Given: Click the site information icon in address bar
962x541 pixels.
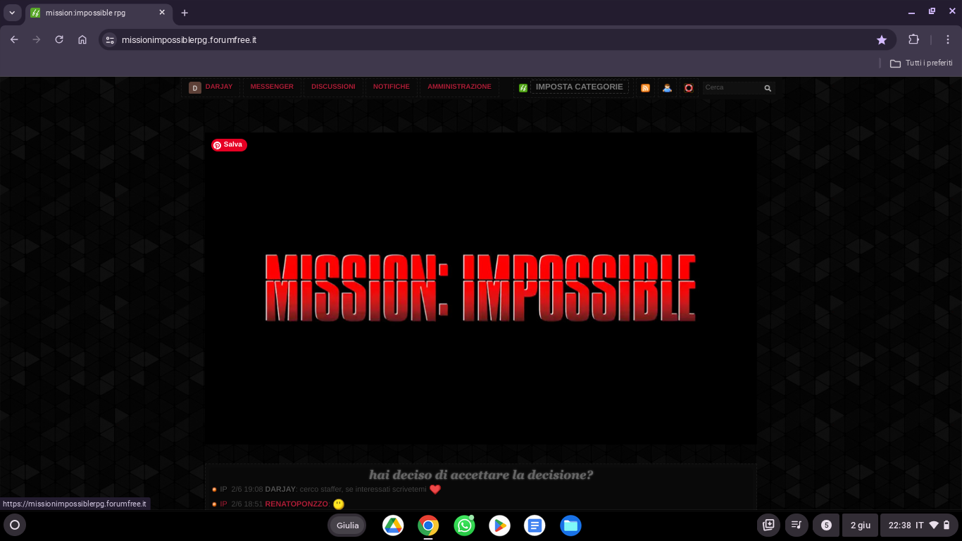Looking at the screenshot, I should pyautogui.click(x=110, y=40).
